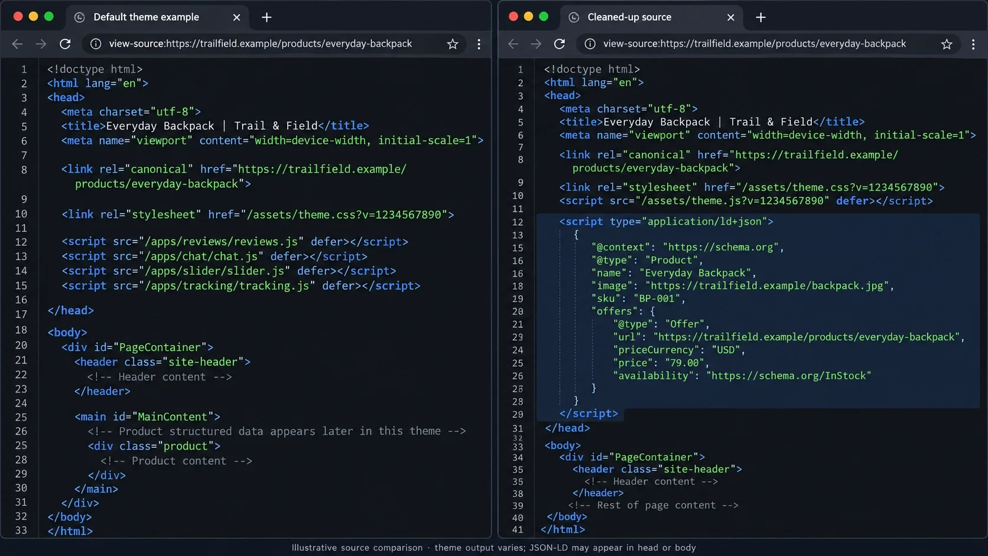Click "Rest of page content" comment in right source
Image resolution: width=988 pixels, height=556 pixels.
tap(653, 505)
